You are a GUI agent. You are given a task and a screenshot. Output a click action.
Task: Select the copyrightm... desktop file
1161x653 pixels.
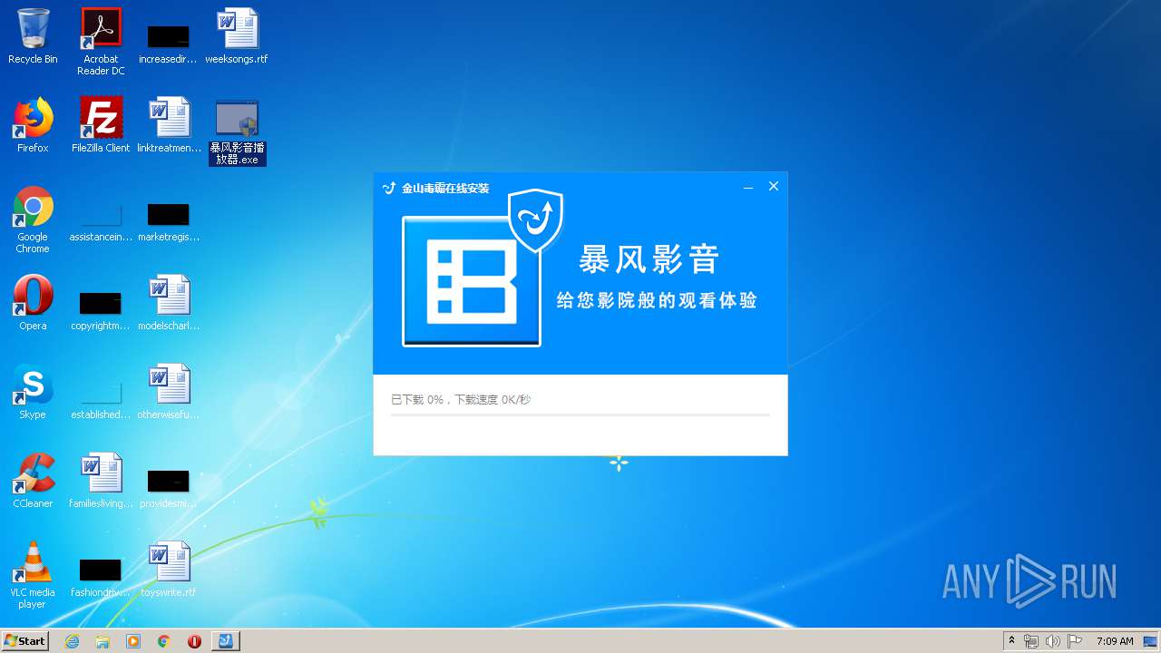tap(101, 310)
